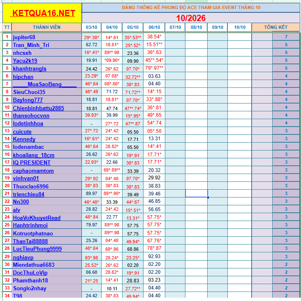Select the cell with 92.93

pos(154,256)
